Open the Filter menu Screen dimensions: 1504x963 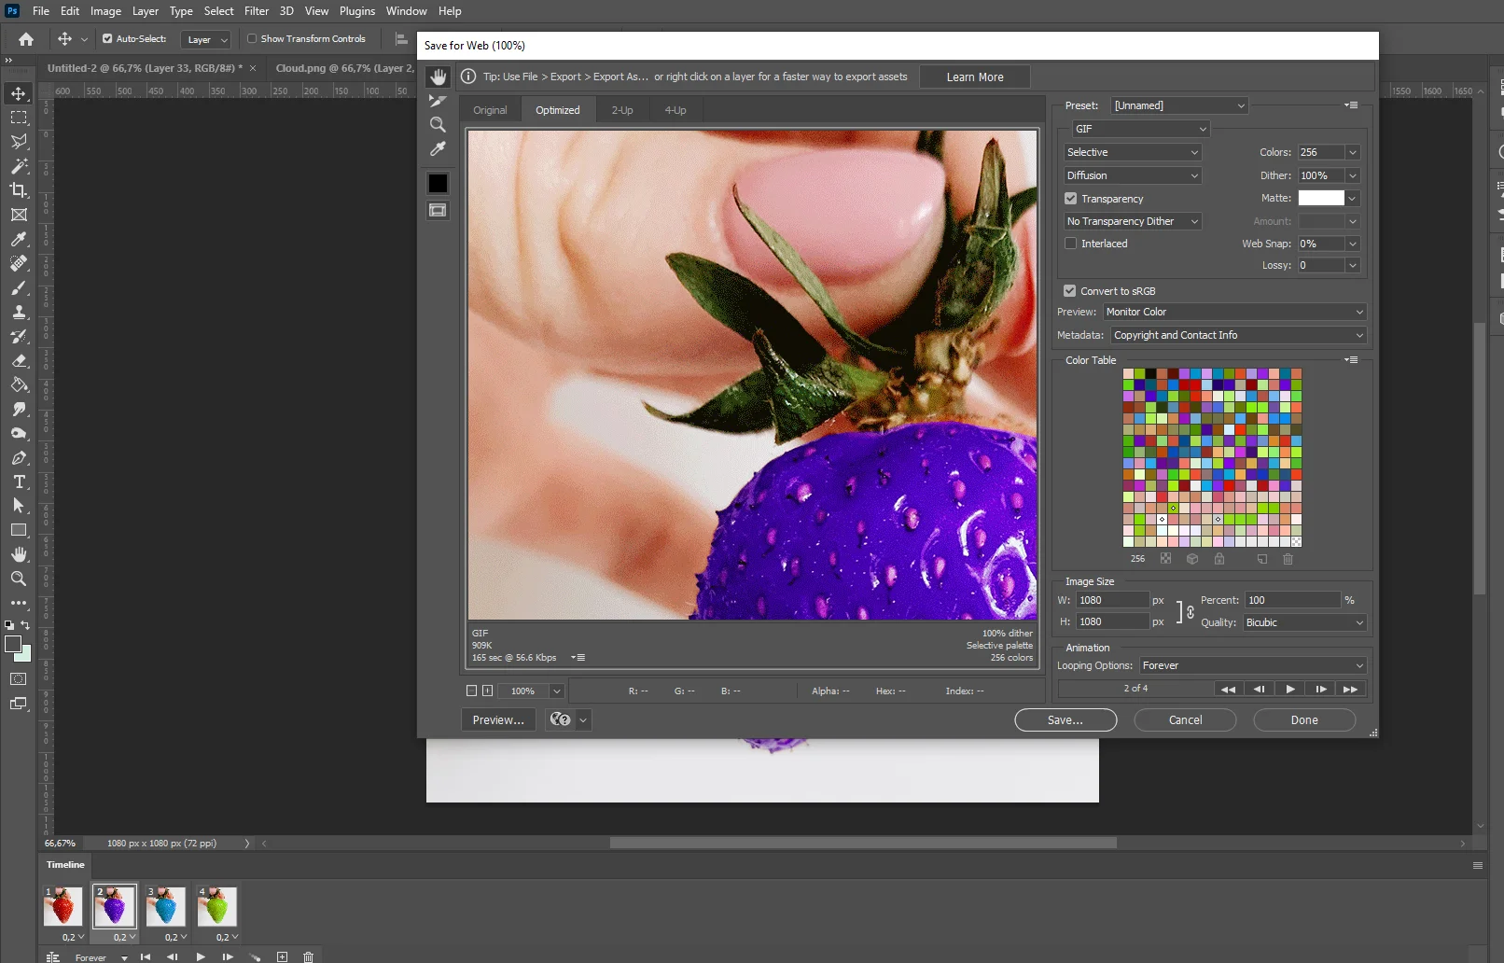[257, 11]
